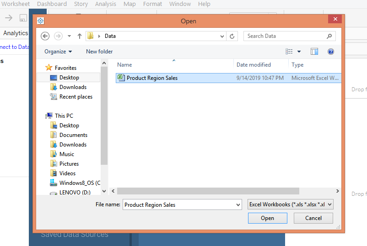The height and width of the screenshot is (246, 367).
Task: Sort by the Date modified column
Action: click(x=254, y=65)
